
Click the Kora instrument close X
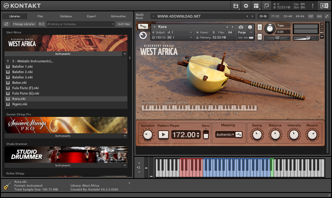(322, 24)
